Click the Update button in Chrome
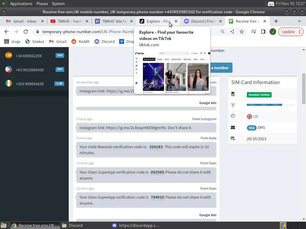This screenshot has width=306, height=229. [x=288, y=32]
